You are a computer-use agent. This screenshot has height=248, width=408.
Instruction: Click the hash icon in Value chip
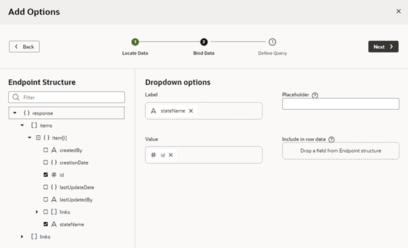click(153, 155)
